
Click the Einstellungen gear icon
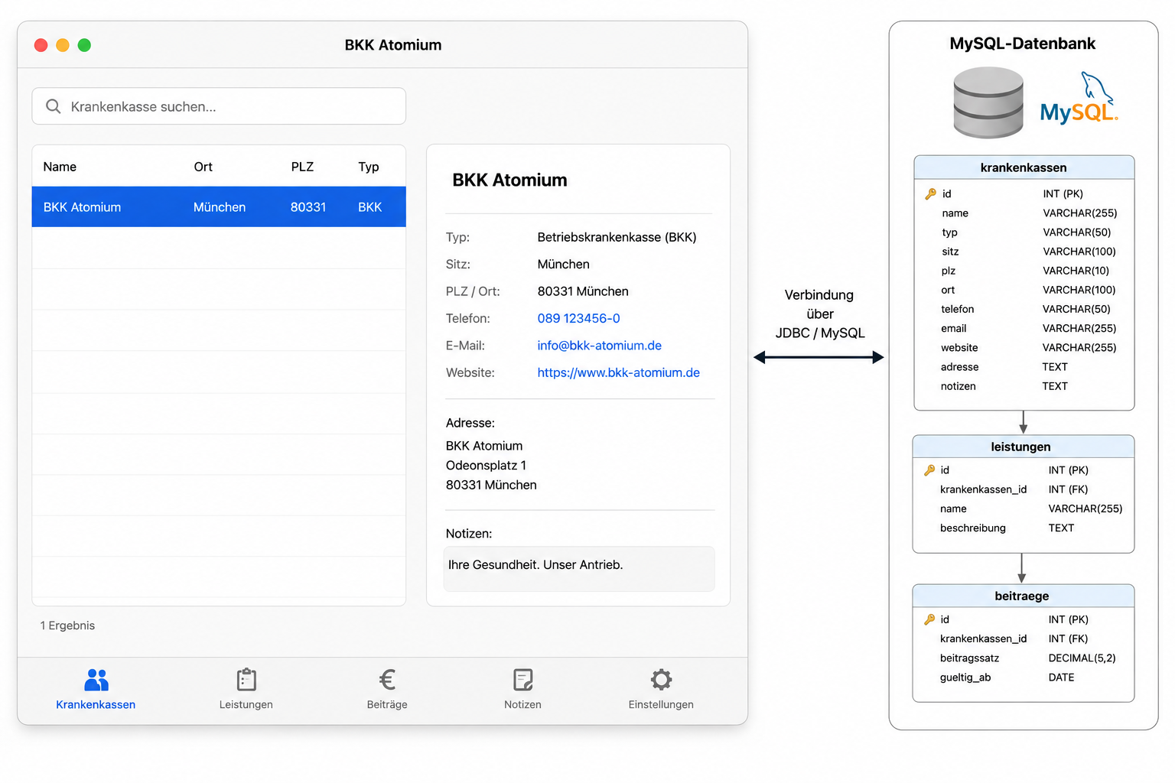click(x=661, y=679)
